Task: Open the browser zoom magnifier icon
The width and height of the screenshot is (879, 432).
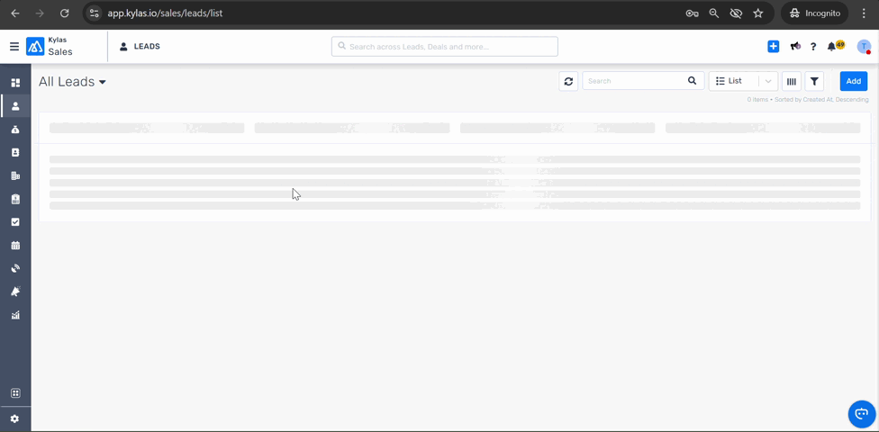Action: pyautogui.click(x=714, y=13)
